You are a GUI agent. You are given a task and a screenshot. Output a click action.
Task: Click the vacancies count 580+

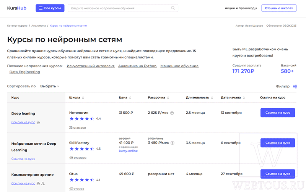pos(287,71)
